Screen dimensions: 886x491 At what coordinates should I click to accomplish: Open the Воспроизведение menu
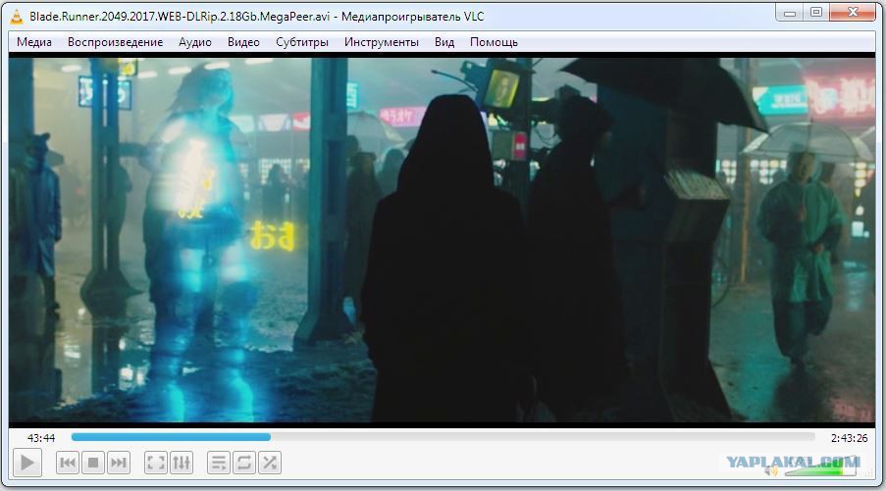(x=115, y=42)
